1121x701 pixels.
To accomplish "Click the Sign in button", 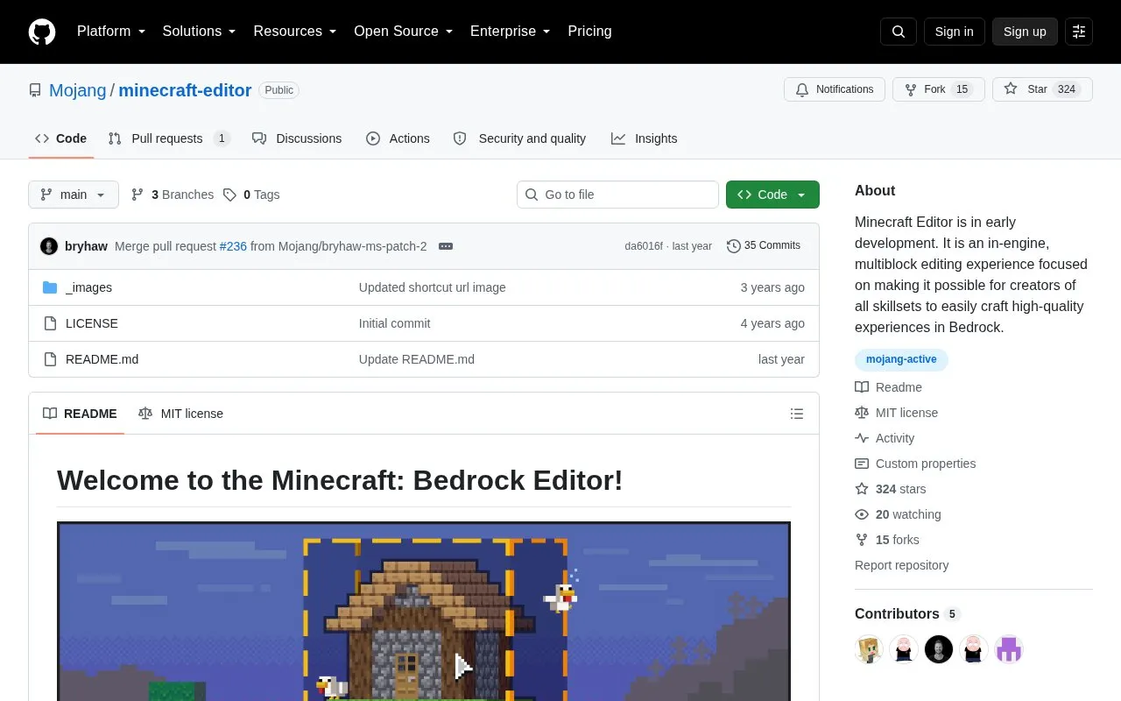I will 954,32.
